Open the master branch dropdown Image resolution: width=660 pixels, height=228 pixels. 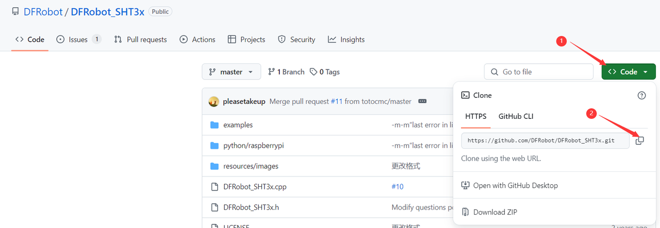click(231, 72)
